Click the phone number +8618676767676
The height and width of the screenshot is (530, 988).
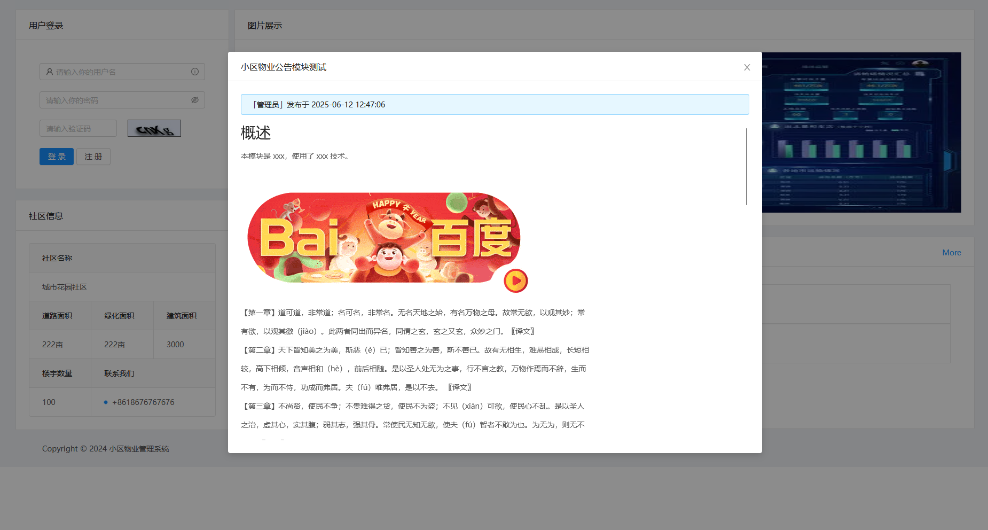(143, 402)
